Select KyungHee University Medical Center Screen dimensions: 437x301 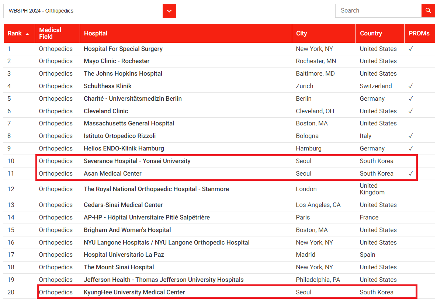[x=134, y=293]
